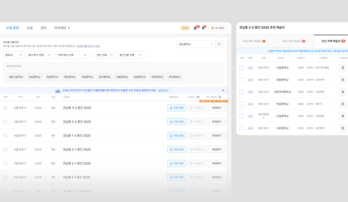The image size is (348, 202).
Task: Dismiss the blue information banner
Action: click(223, 90)
